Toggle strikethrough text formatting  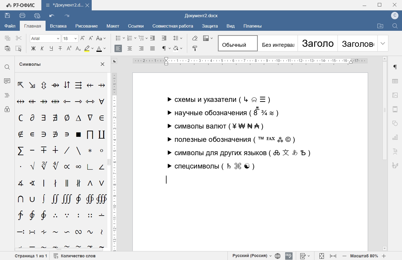click(x=60, y=49)
